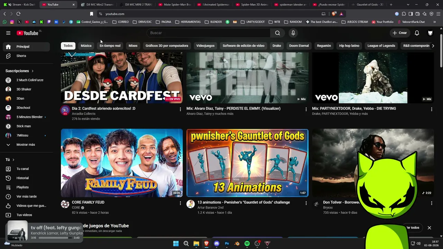Open the video title CORE FAMILY FEUD

[x=88, y=202]
